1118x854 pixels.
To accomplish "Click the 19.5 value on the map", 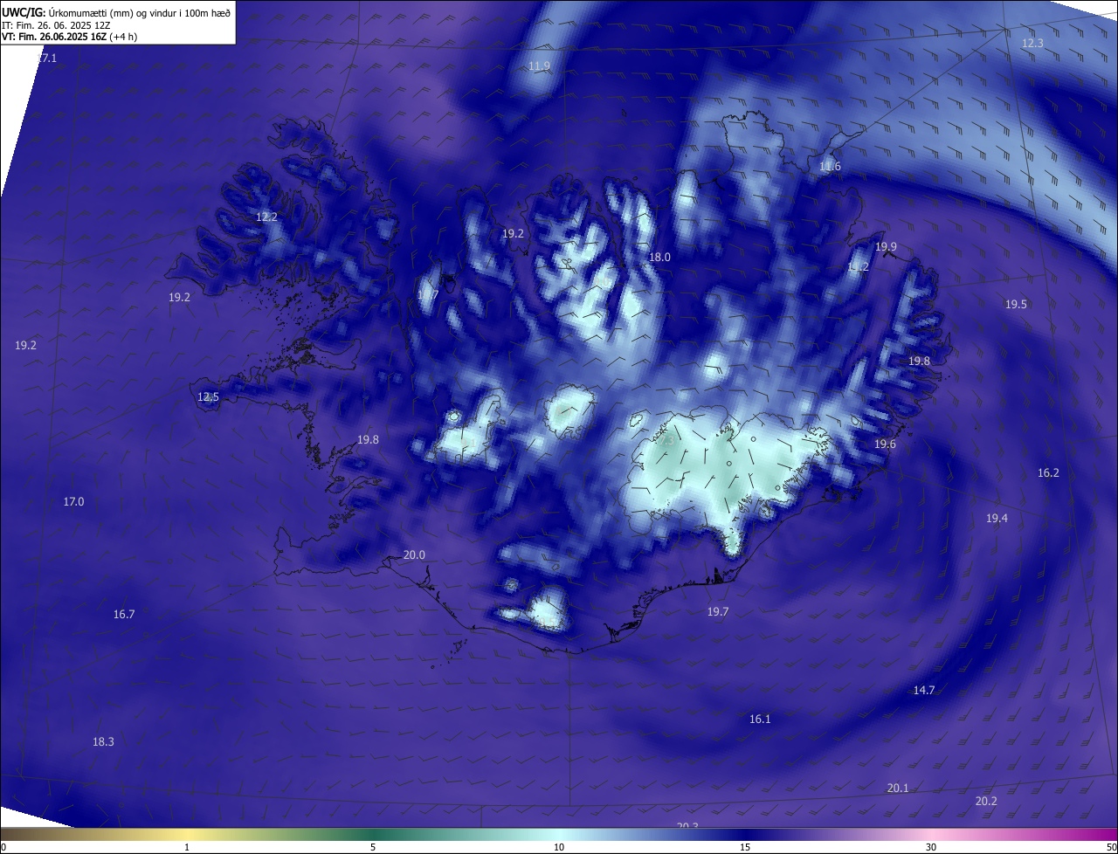I will pos(1016,304).
